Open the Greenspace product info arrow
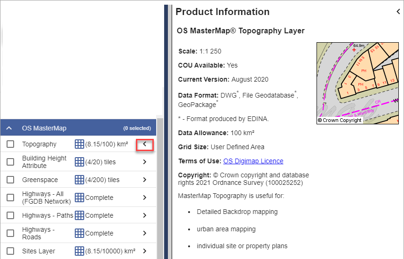Screen dimensions: 404x259 144,180
